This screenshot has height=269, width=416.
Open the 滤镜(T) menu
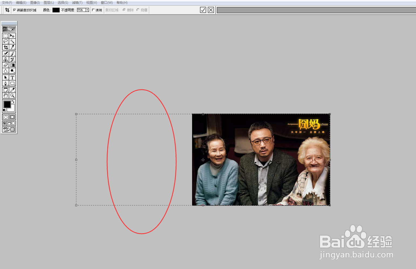coord(77,3)
